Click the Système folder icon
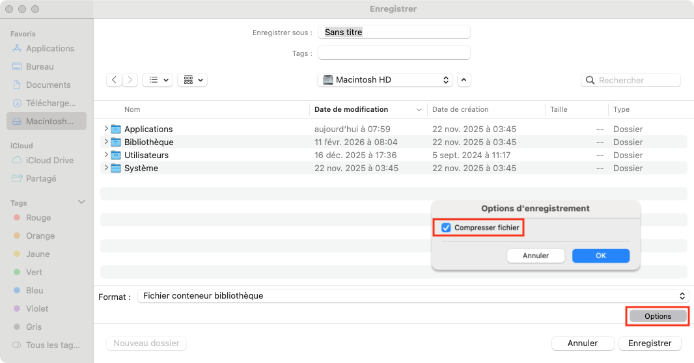 coord(115,168)
